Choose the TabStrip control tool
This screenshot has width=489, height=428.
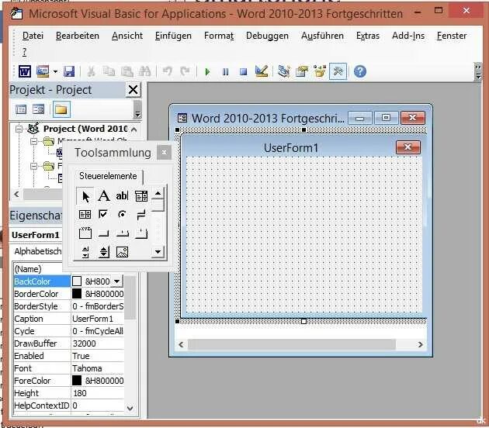coord(123,233)
